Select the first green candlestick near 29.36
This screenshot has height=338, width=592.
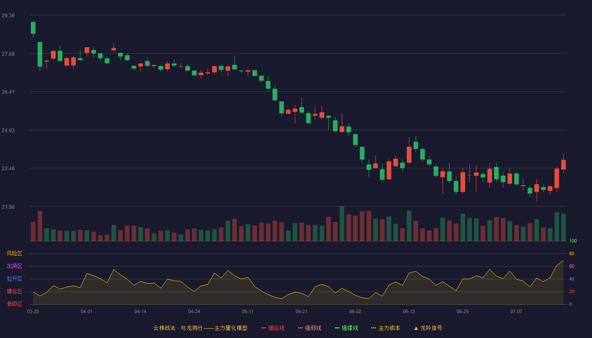point(33,28)
